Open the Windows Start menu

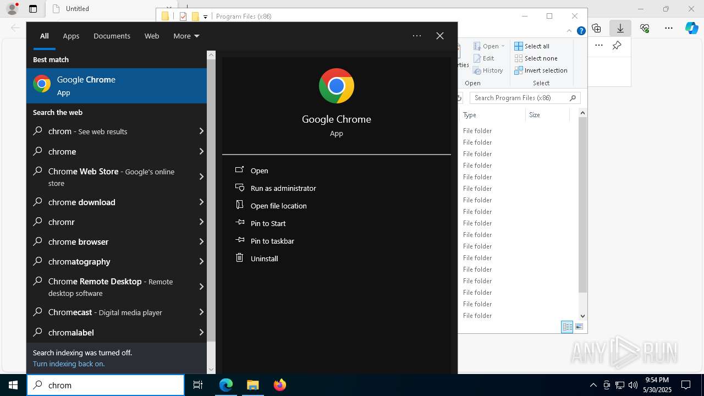pyautogui.click(x=13, y=385)
